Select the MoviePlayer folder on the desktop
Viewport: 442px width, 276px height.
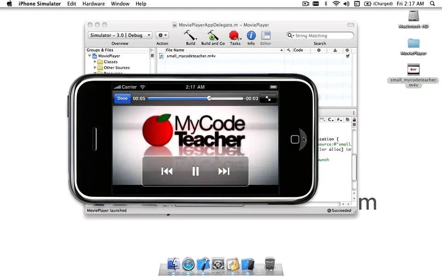pyautogui.click(x=413, y=43)
